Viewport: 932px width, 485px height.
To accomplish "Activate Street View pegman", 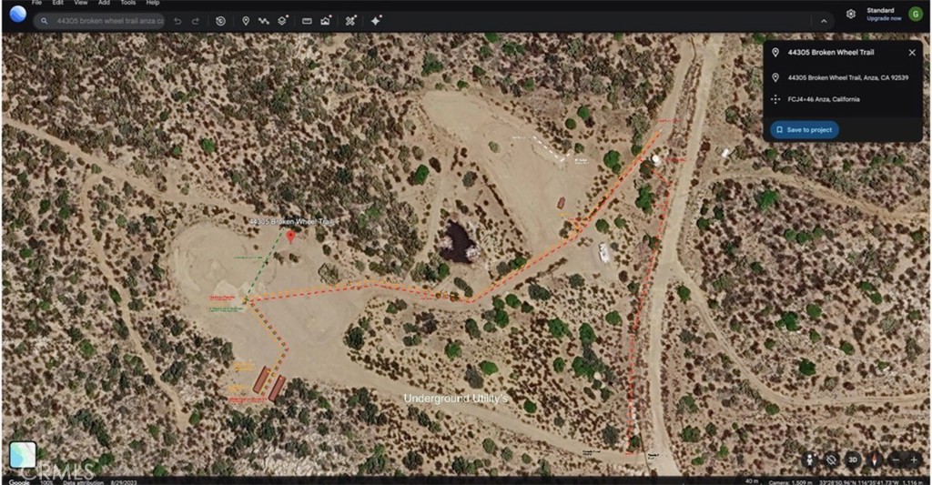I will tap(809, 460).
